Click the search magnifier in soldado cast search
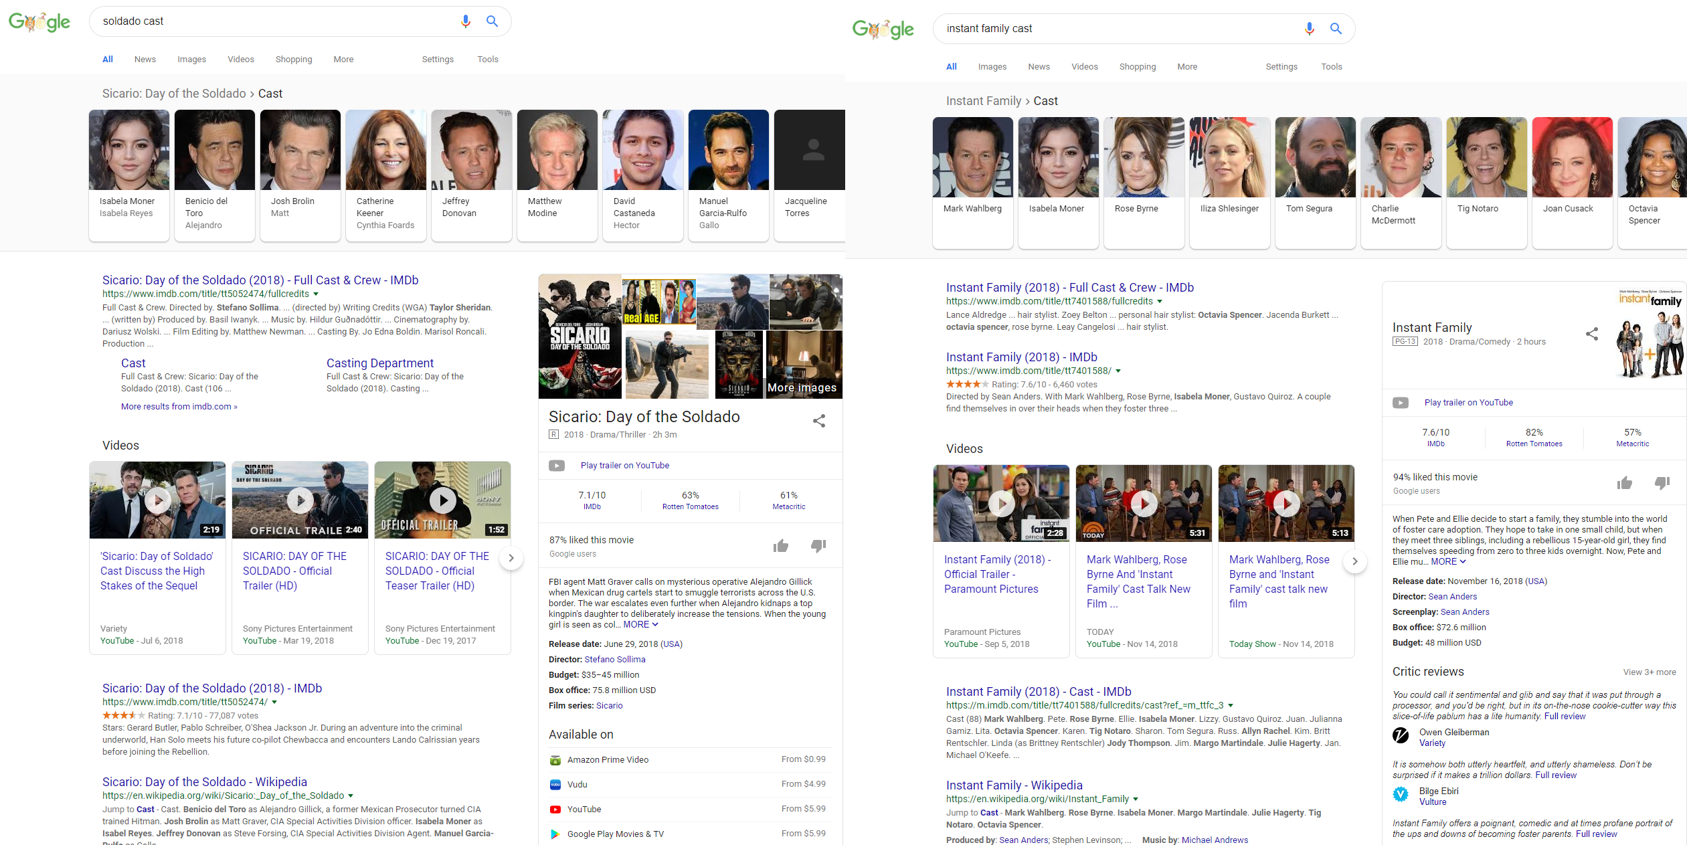 [x=492, y=21]
